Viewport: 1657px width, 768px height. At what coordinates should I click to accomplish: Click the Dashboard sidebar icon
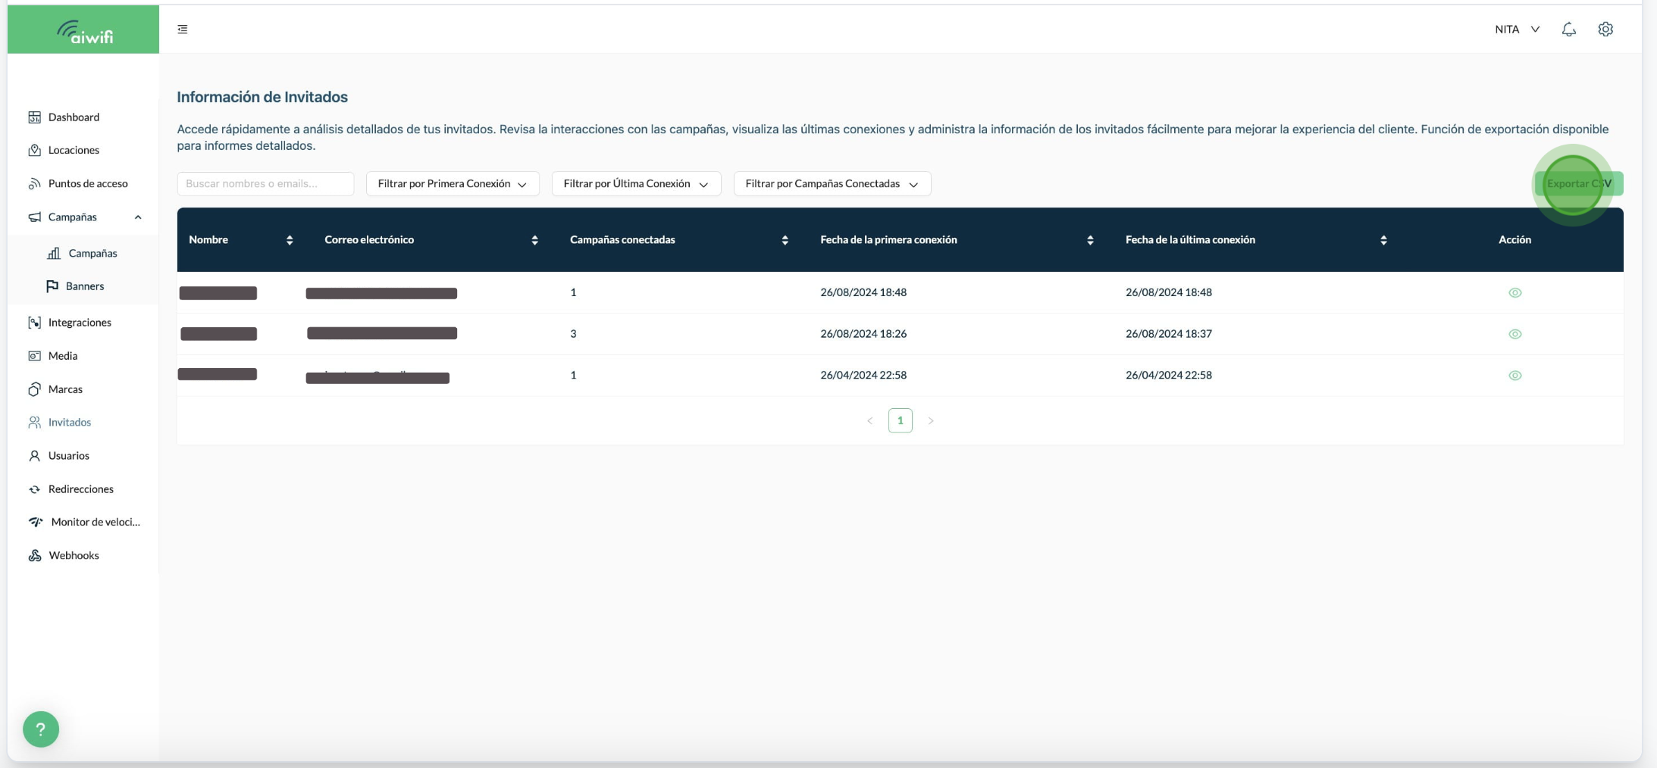(x=35, y=117)
